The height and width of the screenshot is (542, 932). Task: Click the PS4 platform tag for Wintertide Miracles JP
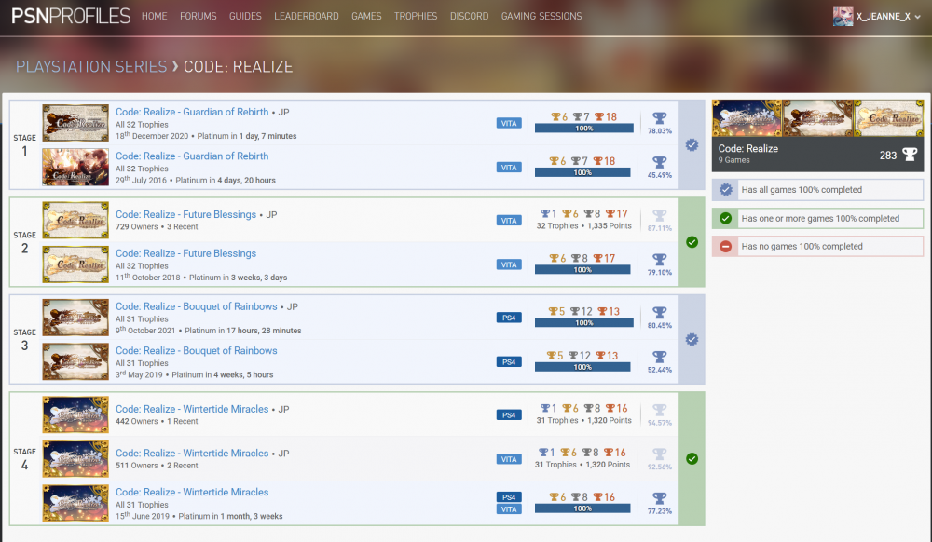pos(509,415)
